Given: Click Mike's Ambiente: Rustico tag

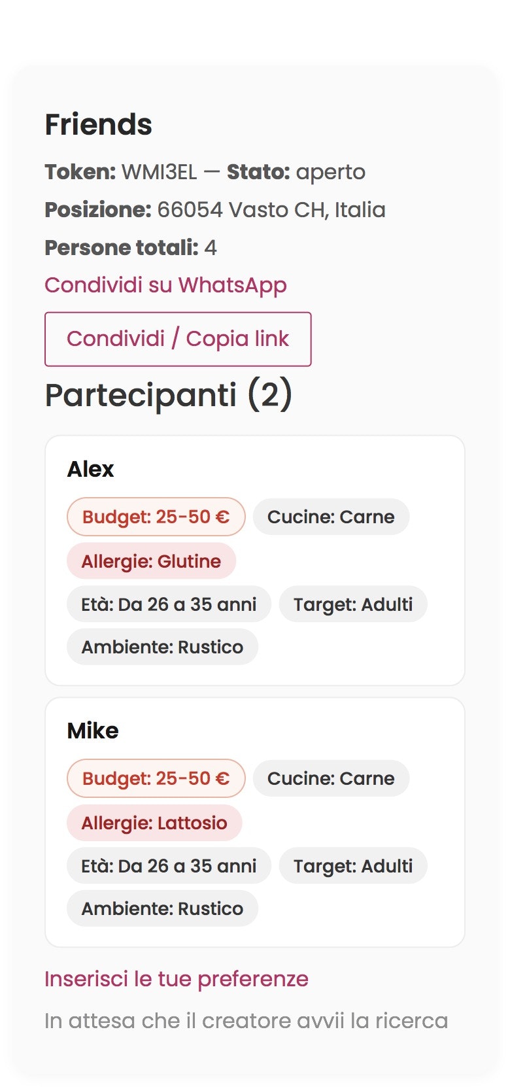Looking at the screenshot, I should click(161, 908).
